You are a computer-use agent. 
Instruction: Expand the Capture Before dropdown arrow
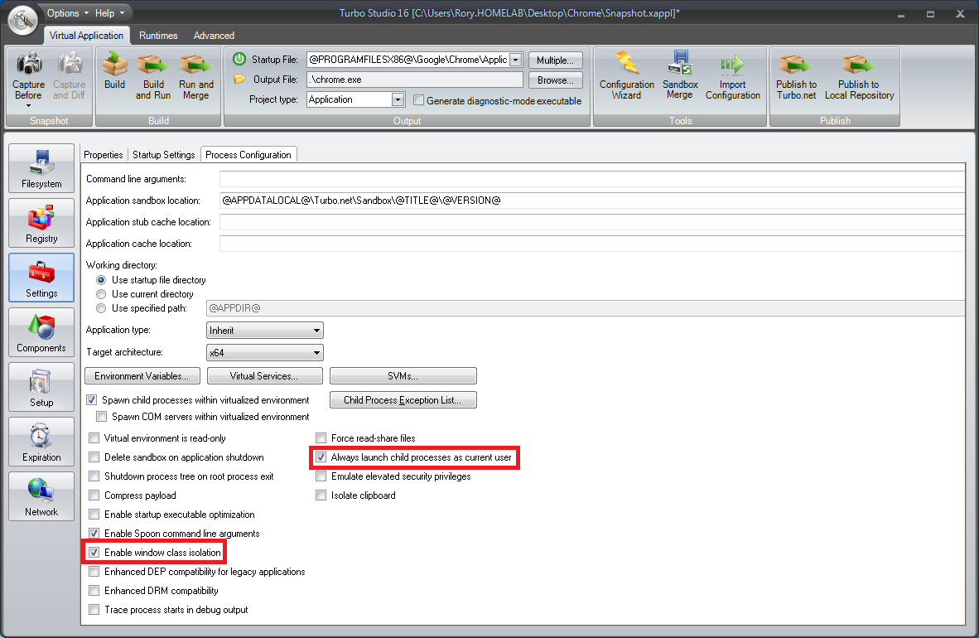coord(29,105)
